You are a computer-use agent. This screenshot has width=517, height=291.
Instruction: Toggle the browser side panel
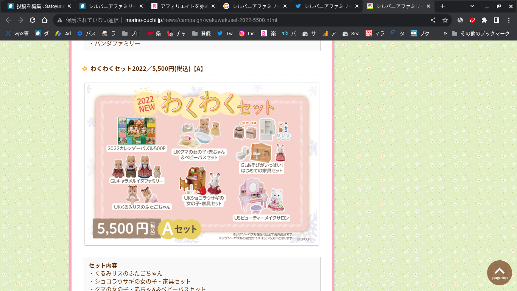[497, 20]
